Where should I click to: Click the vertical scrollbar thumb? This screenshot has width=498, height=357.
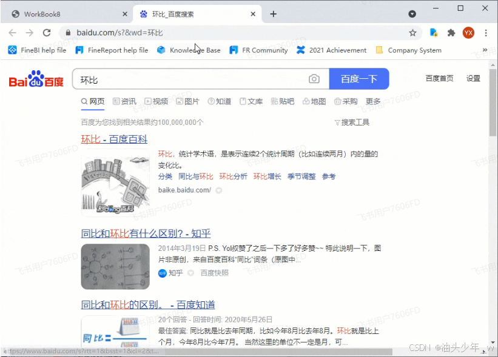[493, 103]
